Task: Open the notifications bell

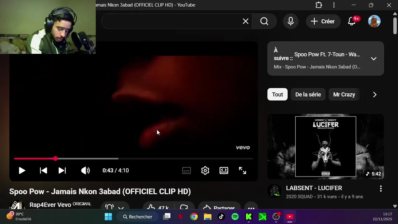Action: click(x=352, y=21)
